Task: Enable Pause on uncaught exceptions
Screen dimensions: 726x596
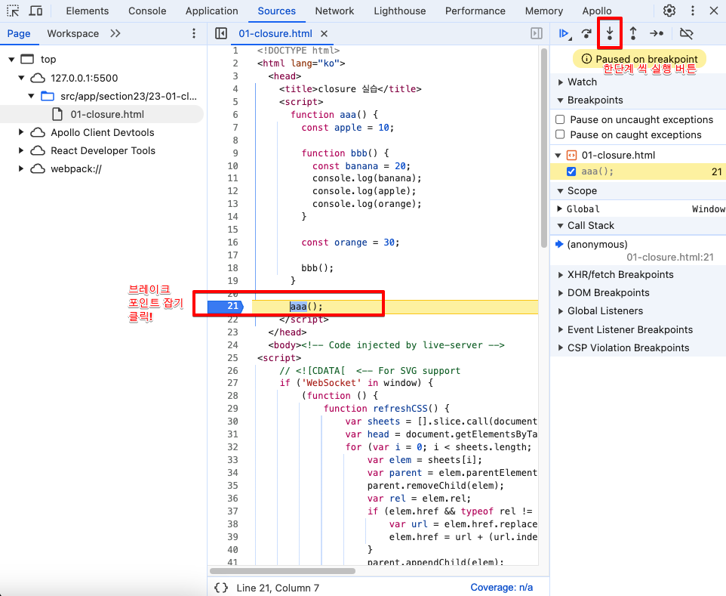Action: [x=560, y=119]
